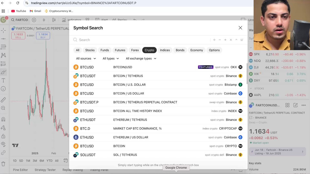Open the symbol details grid view icon

(287, 105)
